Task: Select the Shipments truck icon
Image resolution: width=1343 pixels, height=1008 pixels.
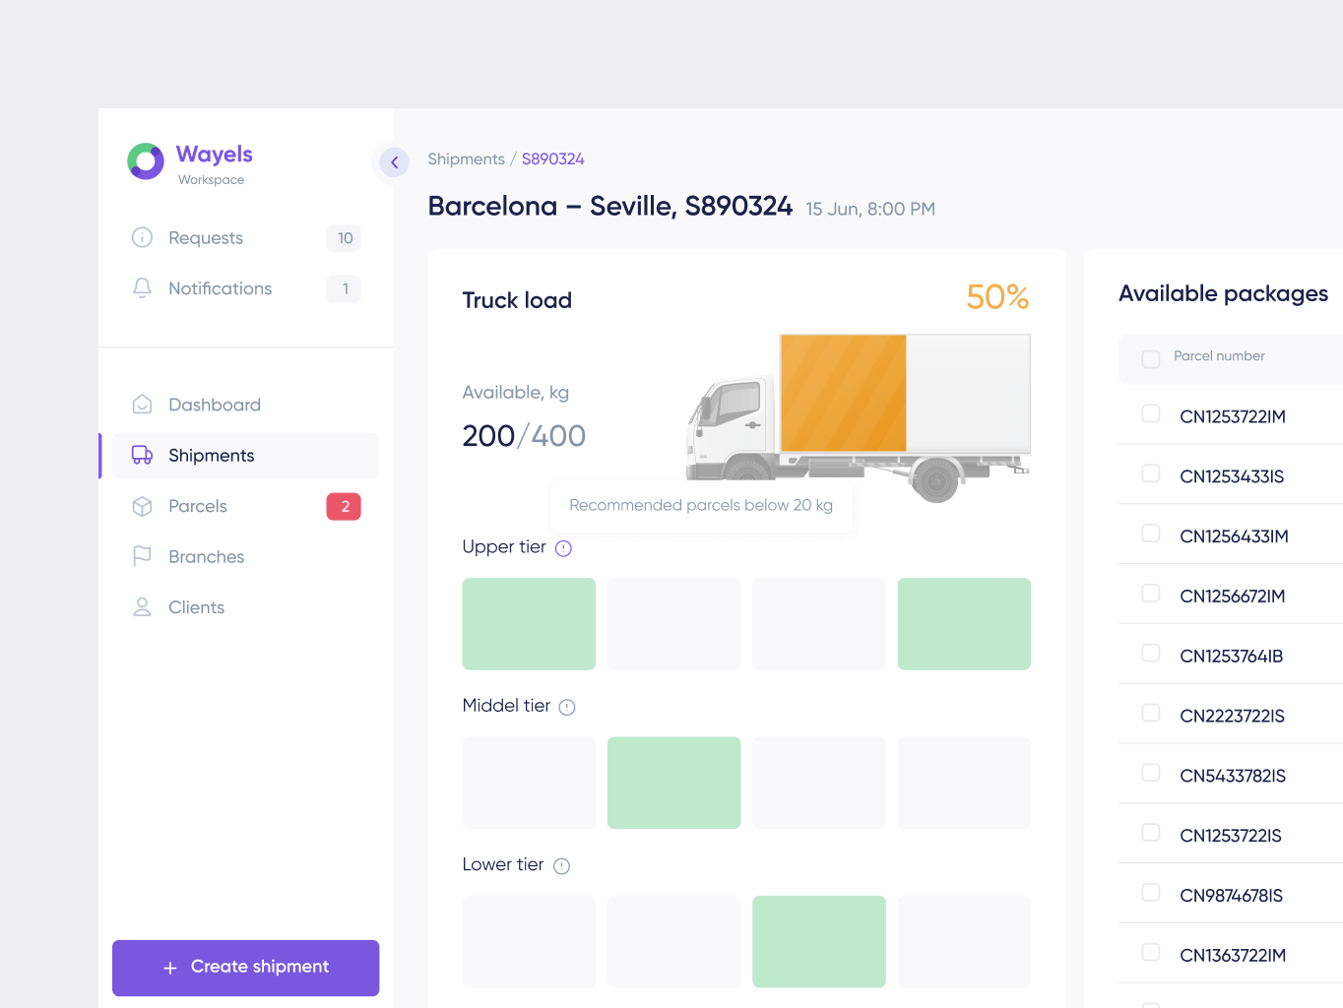Action: click(x=141, y=455)
